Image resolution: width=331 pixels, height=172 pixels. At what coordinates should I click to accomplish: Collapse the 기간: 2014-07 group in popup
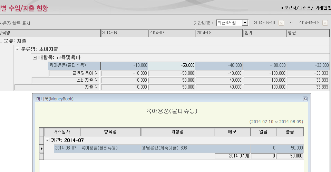(x=48, y=140)
